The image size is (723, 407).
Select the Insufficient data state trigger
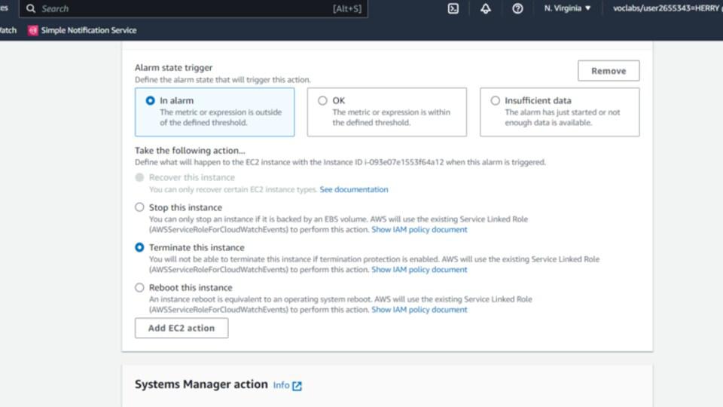pyautogui.click(x=560, y=112)
